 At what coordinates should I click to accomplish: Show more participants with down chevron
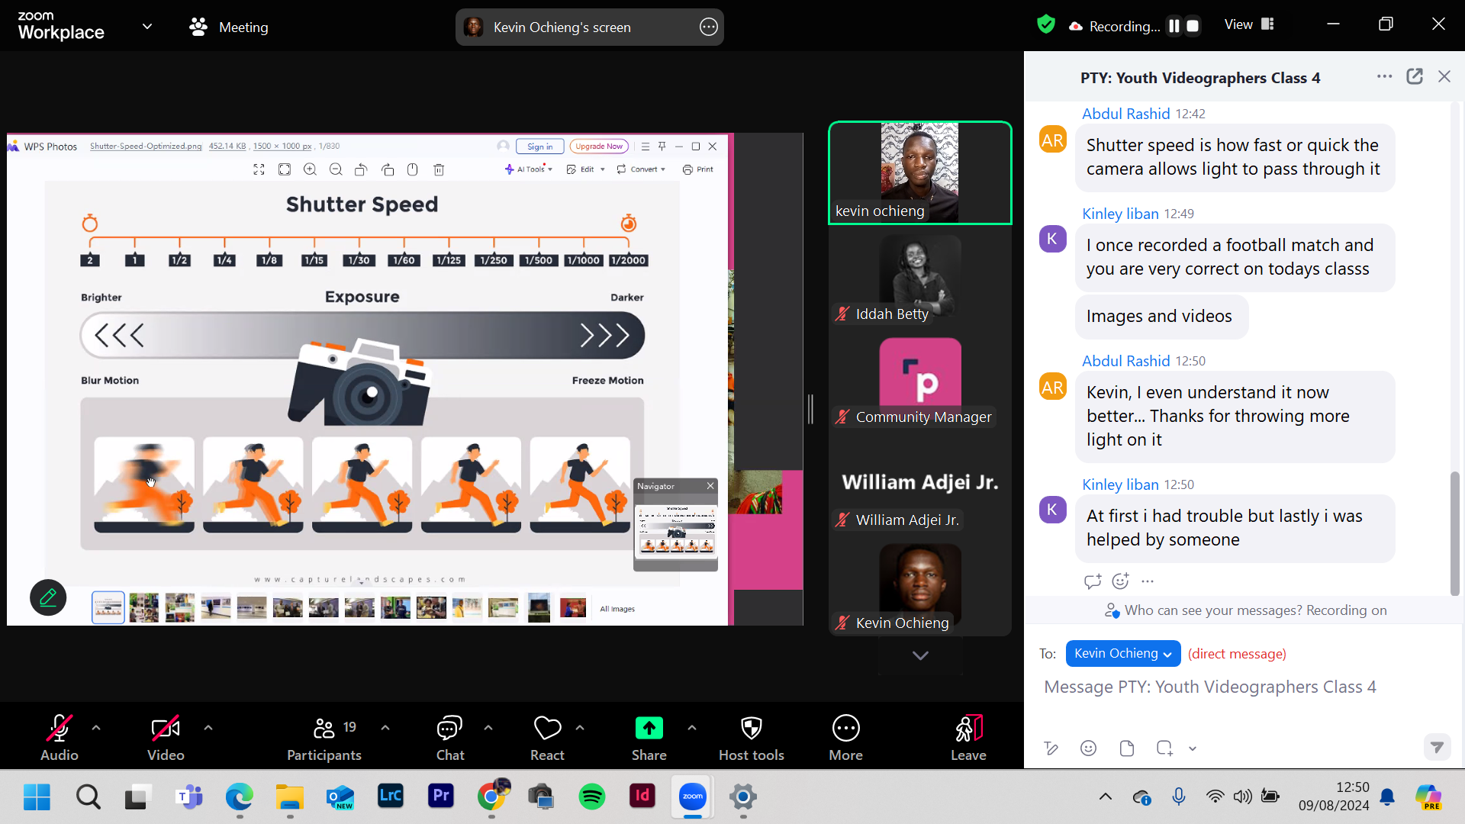click(920, 655)
